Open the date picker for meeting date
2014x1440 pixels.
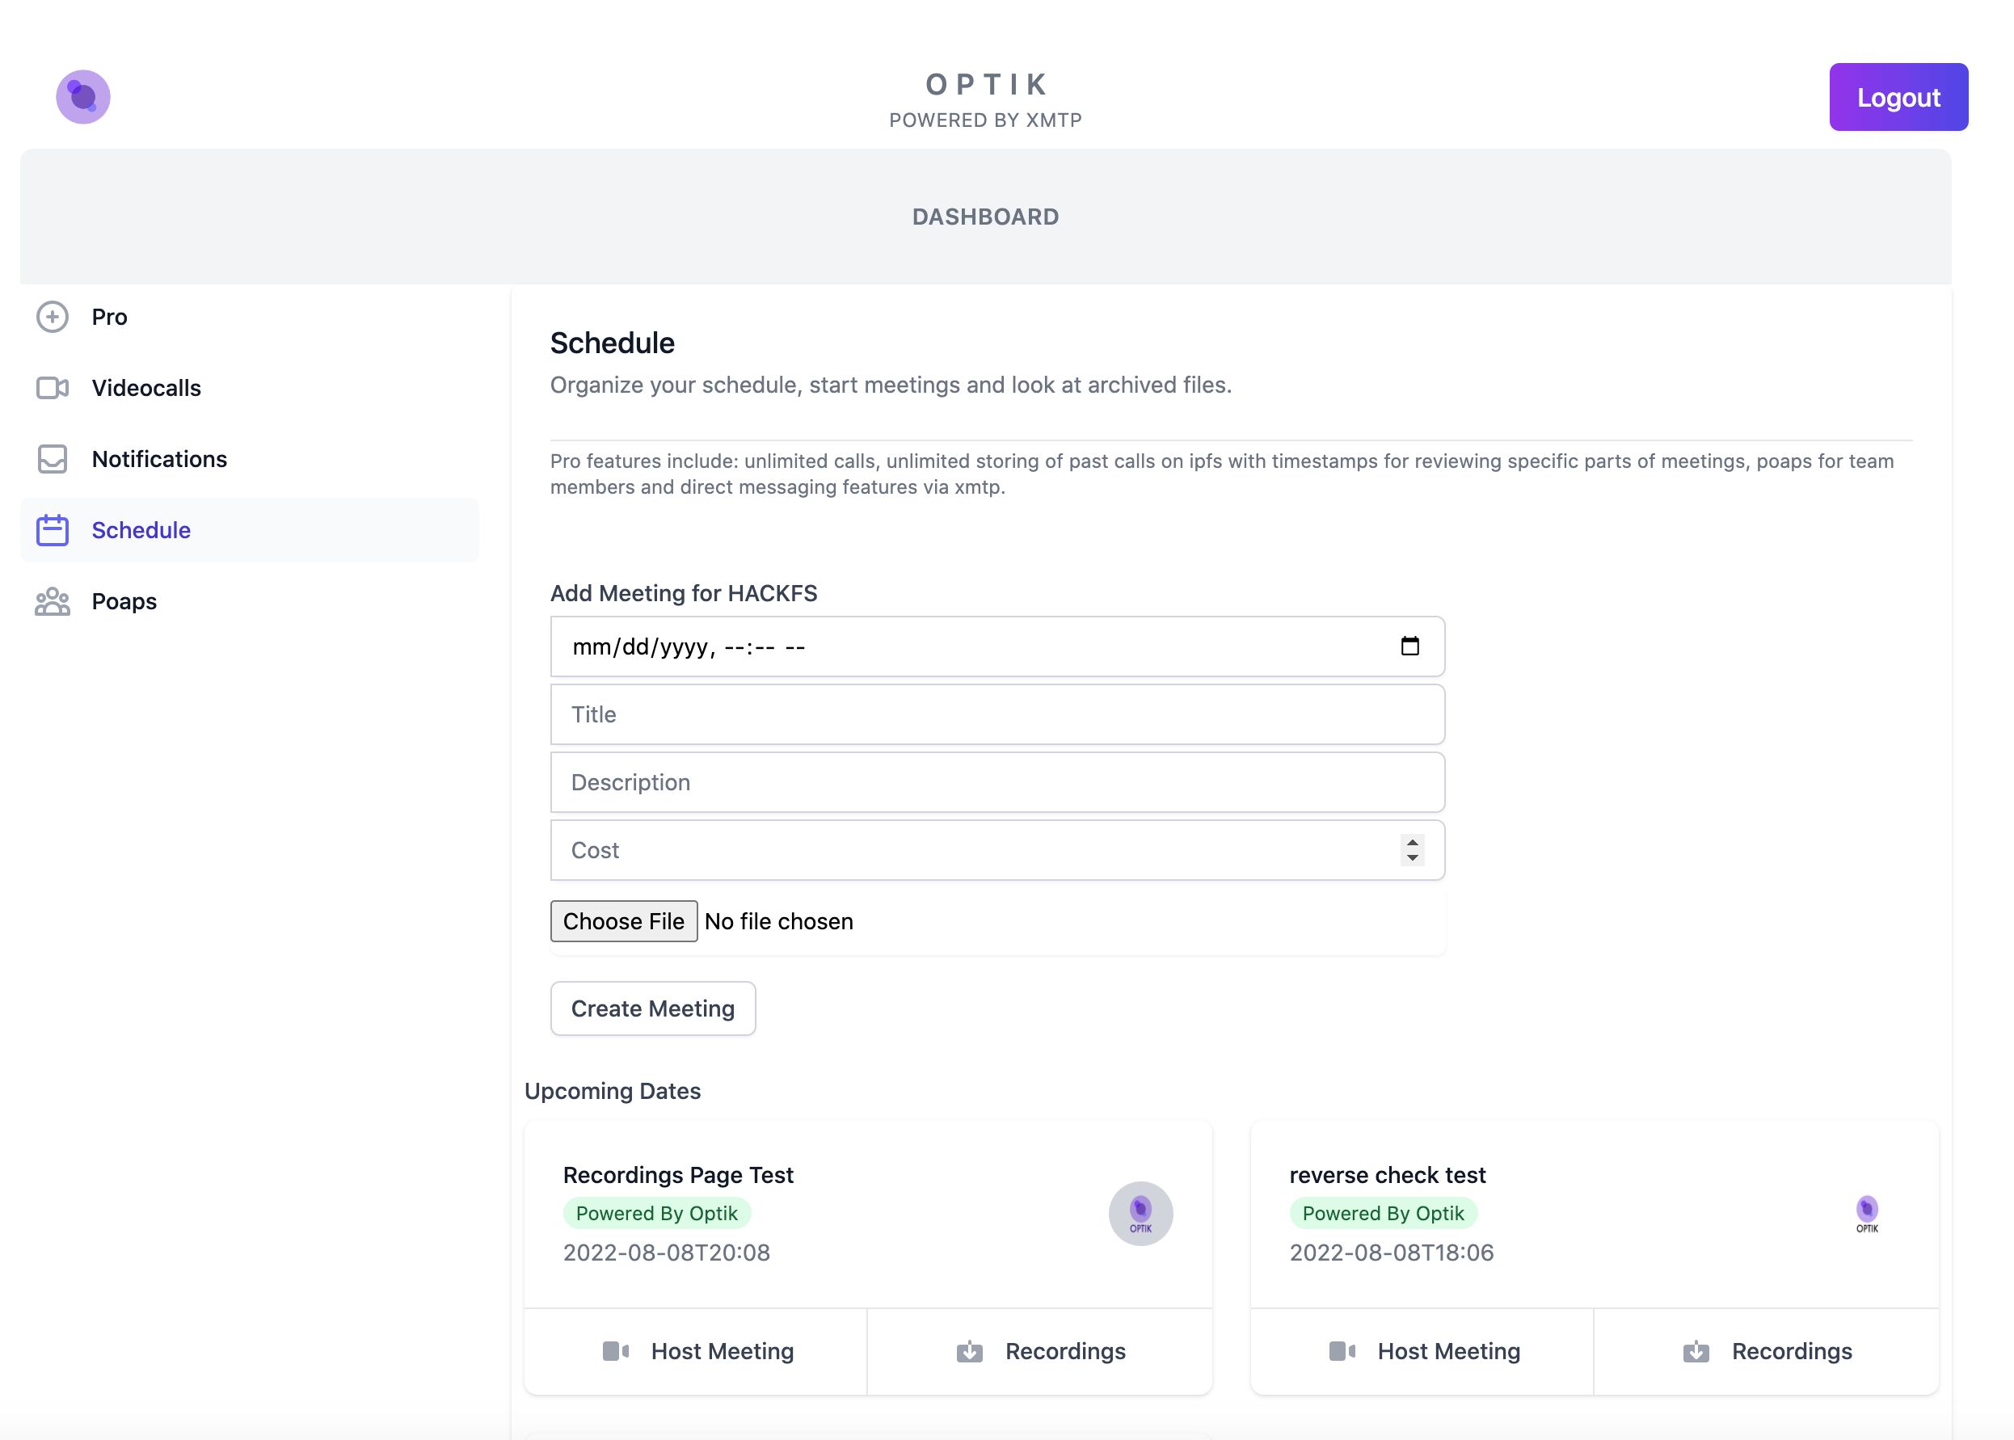point(1411,645)
